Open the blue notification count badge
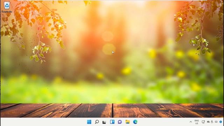The width and height of the screenshot is (224, 126). [221, 122]
